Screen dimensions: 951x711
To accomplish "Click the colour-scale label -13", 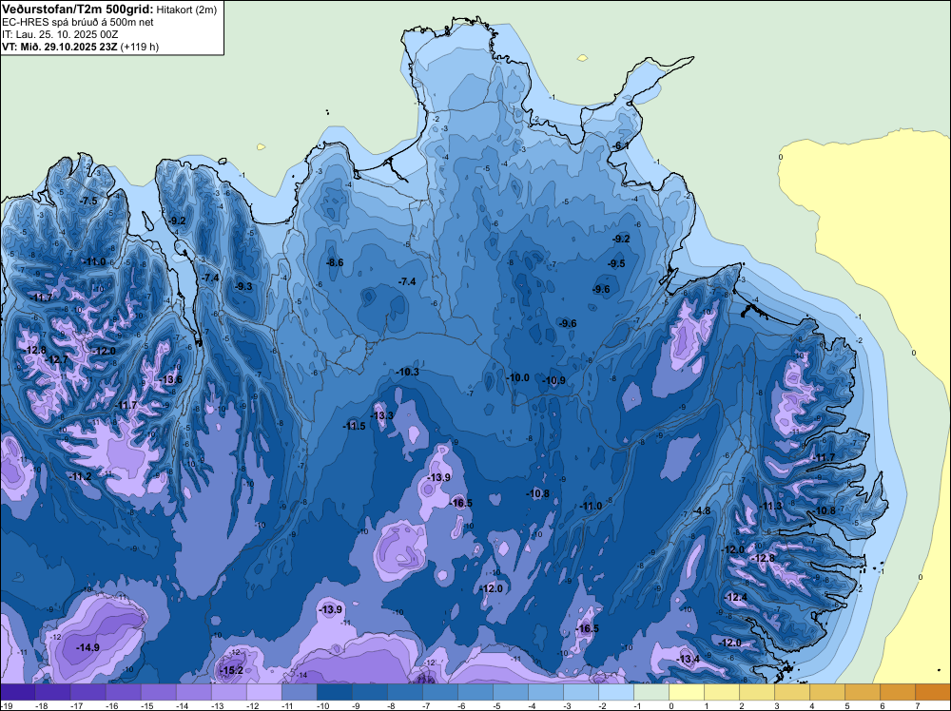I will 218,705.
